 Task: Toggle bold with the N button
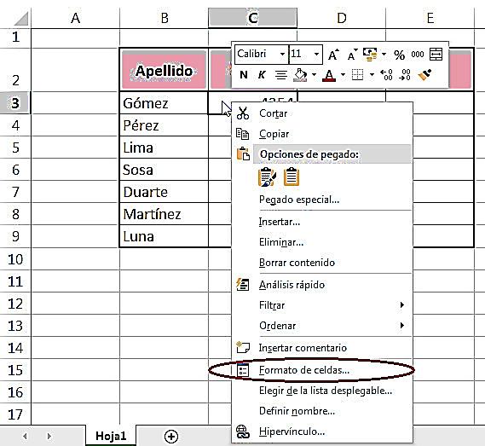click(244, 74)
